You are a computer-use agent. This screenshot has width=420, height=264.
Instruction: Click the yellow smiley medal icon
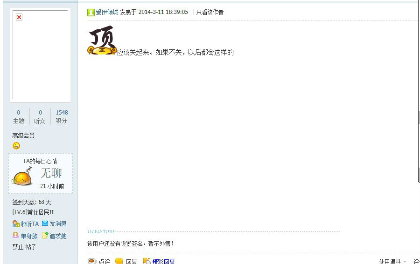[x=16, y=146]
